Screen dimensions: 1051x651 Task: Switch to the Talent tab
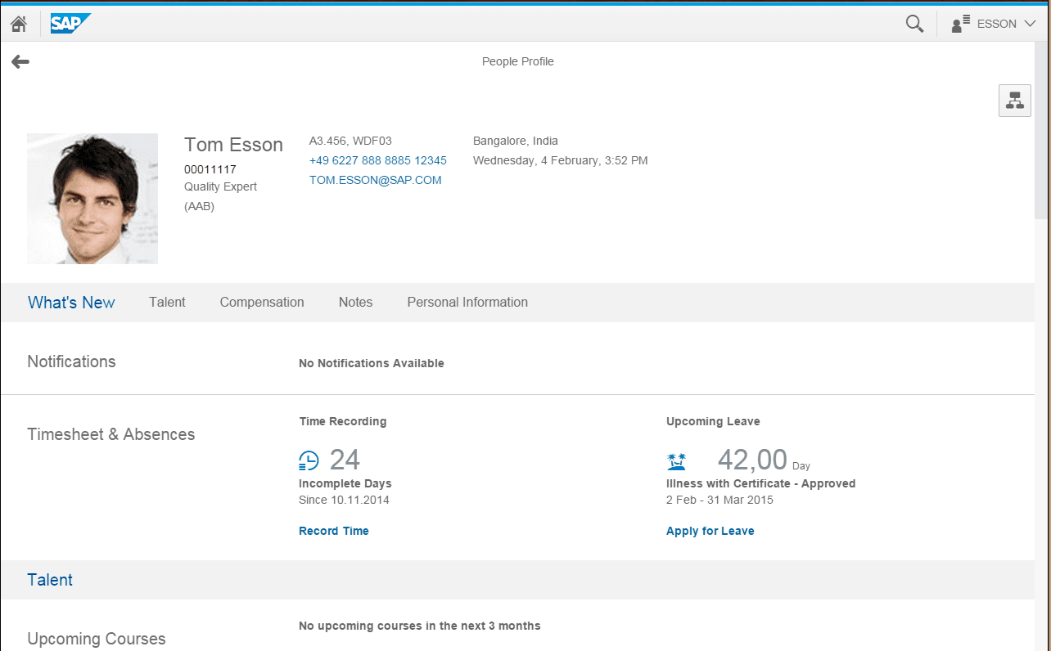point(167,303)
